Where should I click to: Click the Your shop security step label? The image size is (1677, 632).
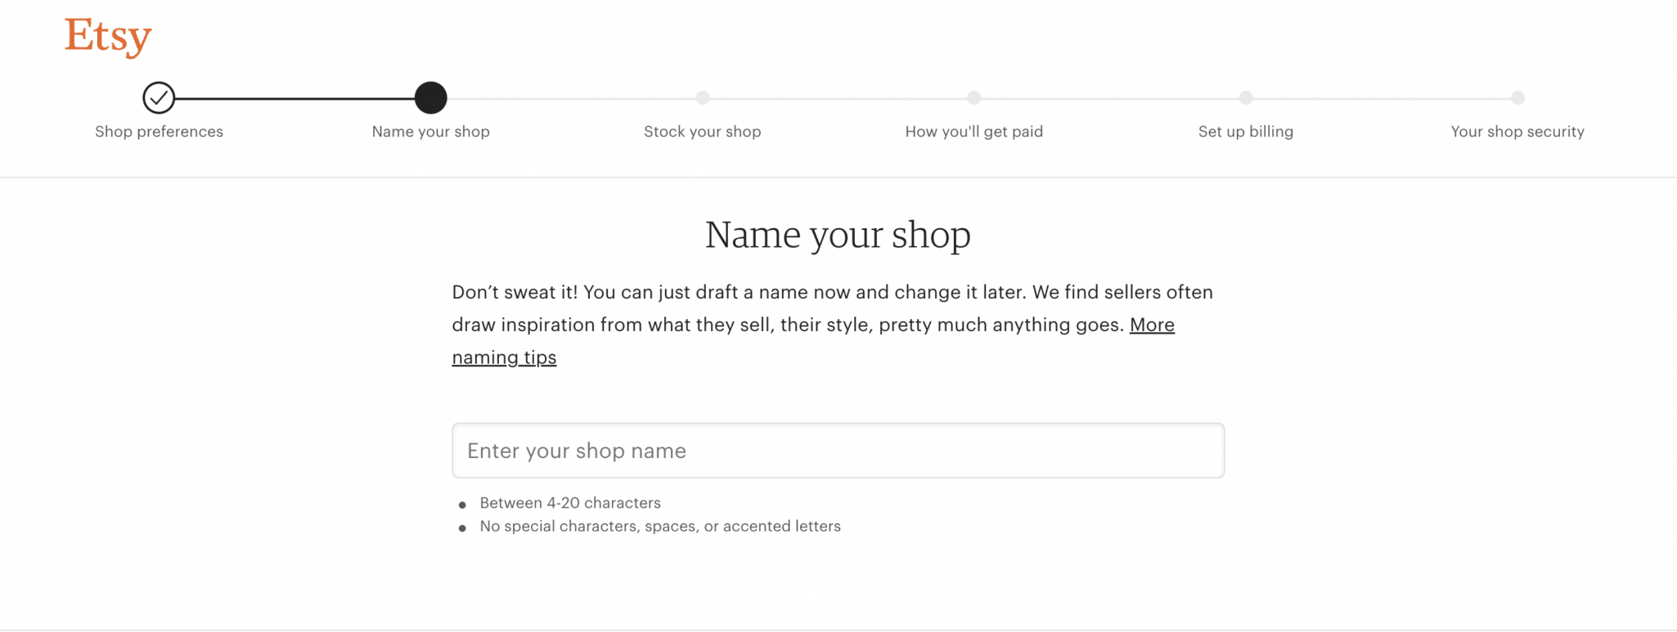click(1517, 131)
